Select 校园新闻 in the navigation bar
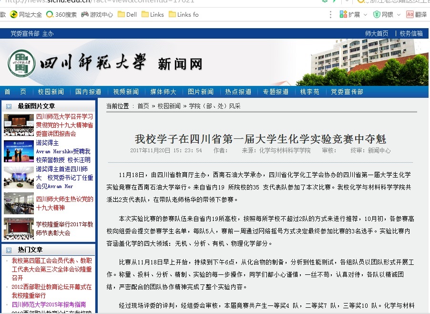Screen dimensions: 430x314 [51, 92]
